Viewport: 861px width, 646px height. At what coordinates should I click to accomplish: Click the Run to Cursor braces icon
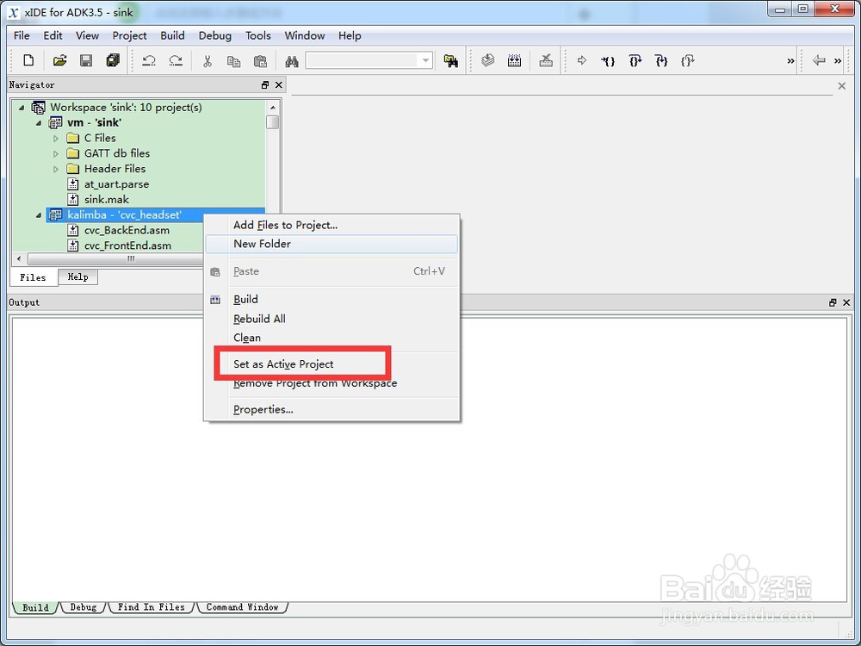687,61
